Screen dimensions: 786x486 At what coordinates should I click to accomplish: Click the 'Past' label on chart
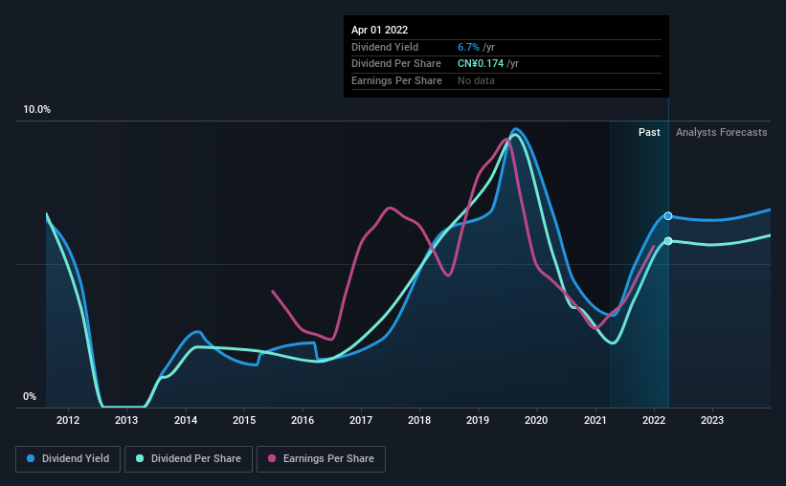[x=649, y=132]
